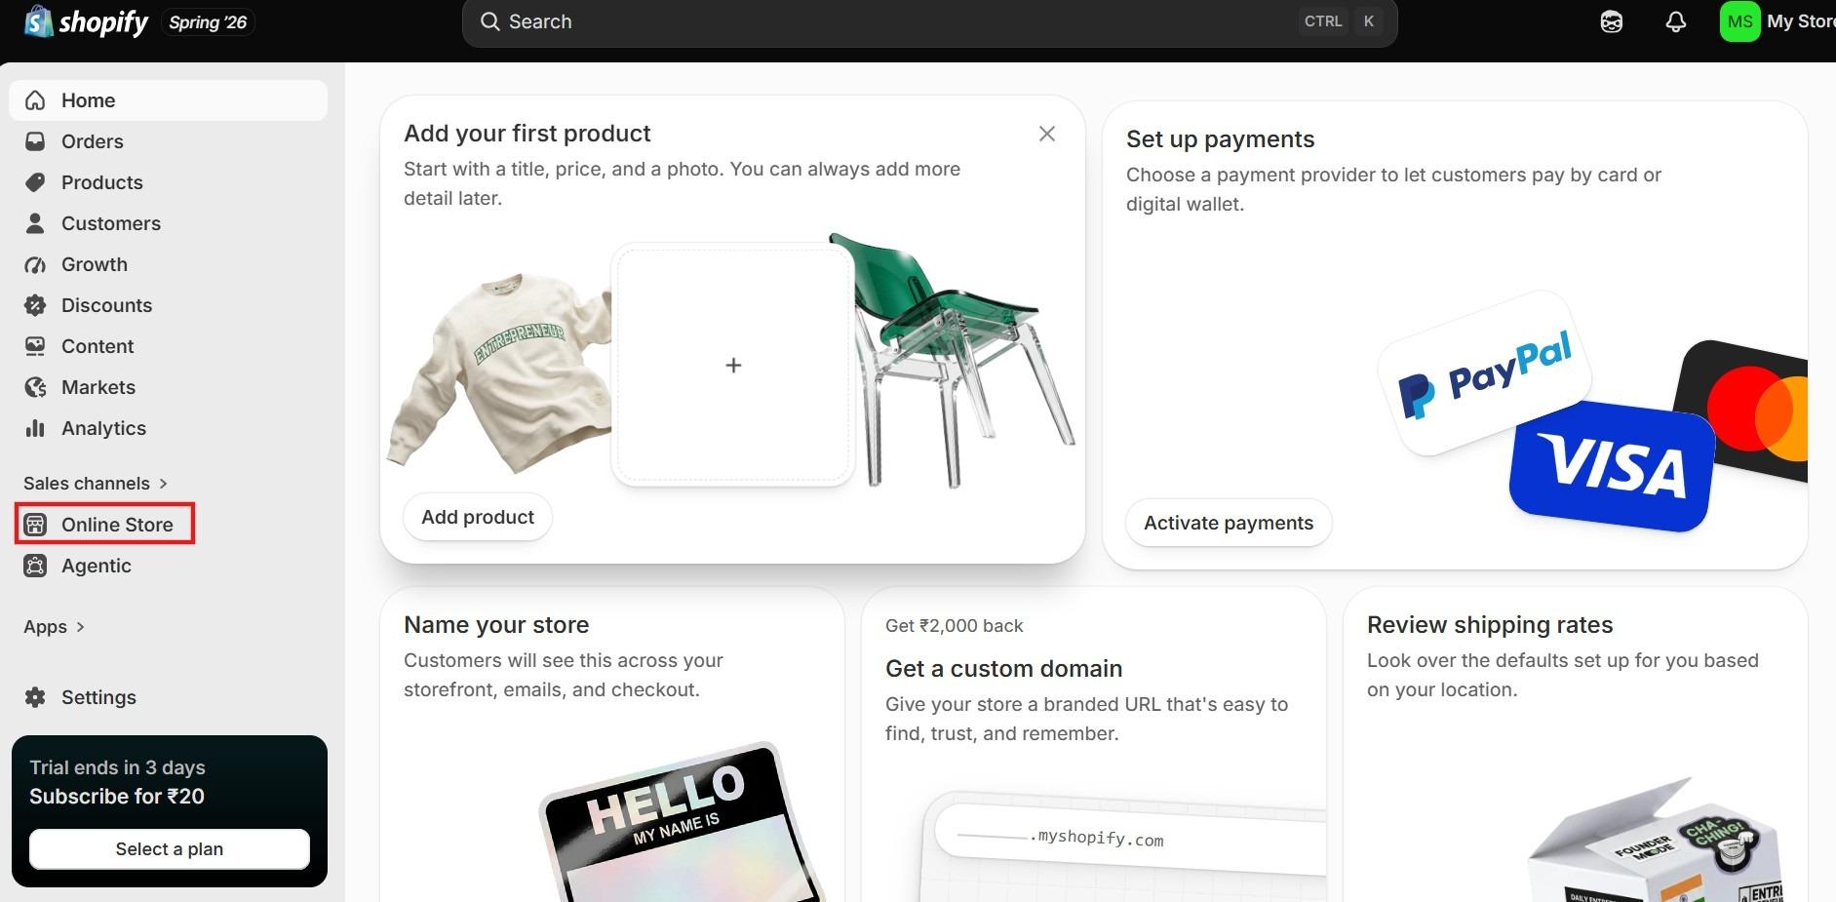Click the Agentic channel icon
The width and height of the screenshot is (1836, 902).
pyautogui.click(x=35, y=566)
